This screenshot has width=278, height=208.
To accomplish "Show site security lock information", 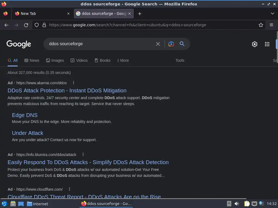I will click(x=44, y=25).
